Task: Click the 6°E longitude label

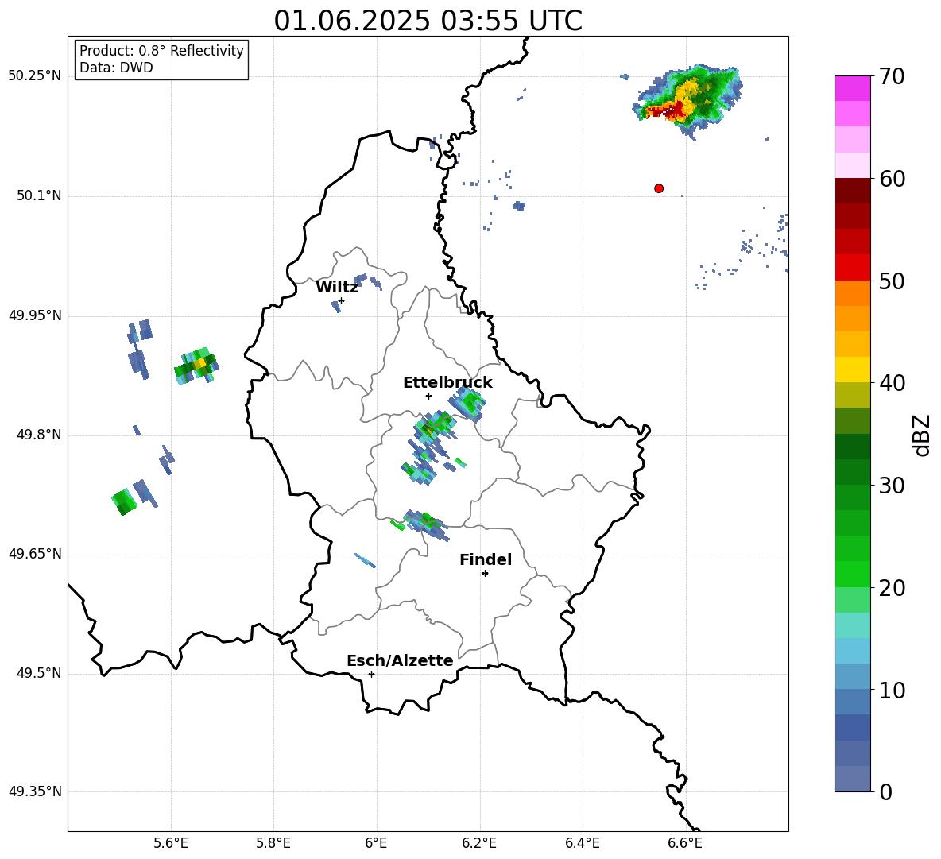Action: (376, 843)
